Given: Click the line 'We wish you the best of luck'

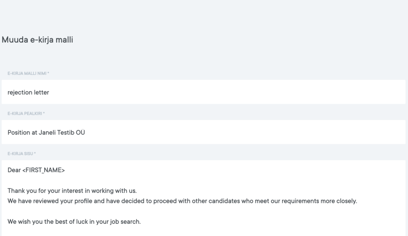Looking at the screenshot, I should pos(74,222).
